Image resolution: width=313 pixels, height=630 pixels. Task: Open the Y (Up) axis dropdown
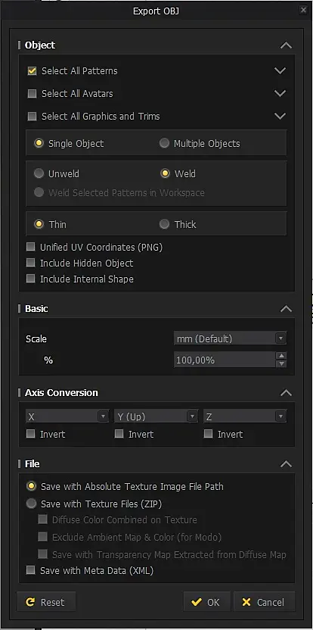click(156, 416)
